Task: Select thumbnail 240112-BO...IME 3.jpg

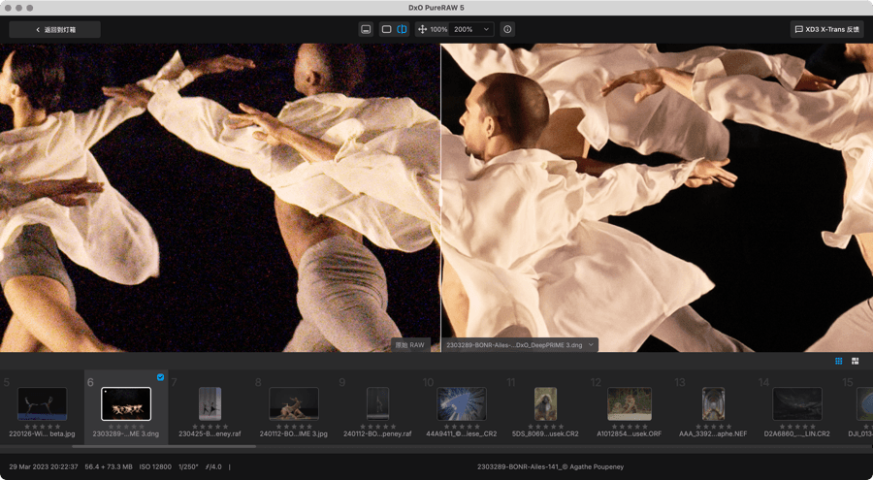Action: point(294,403)
